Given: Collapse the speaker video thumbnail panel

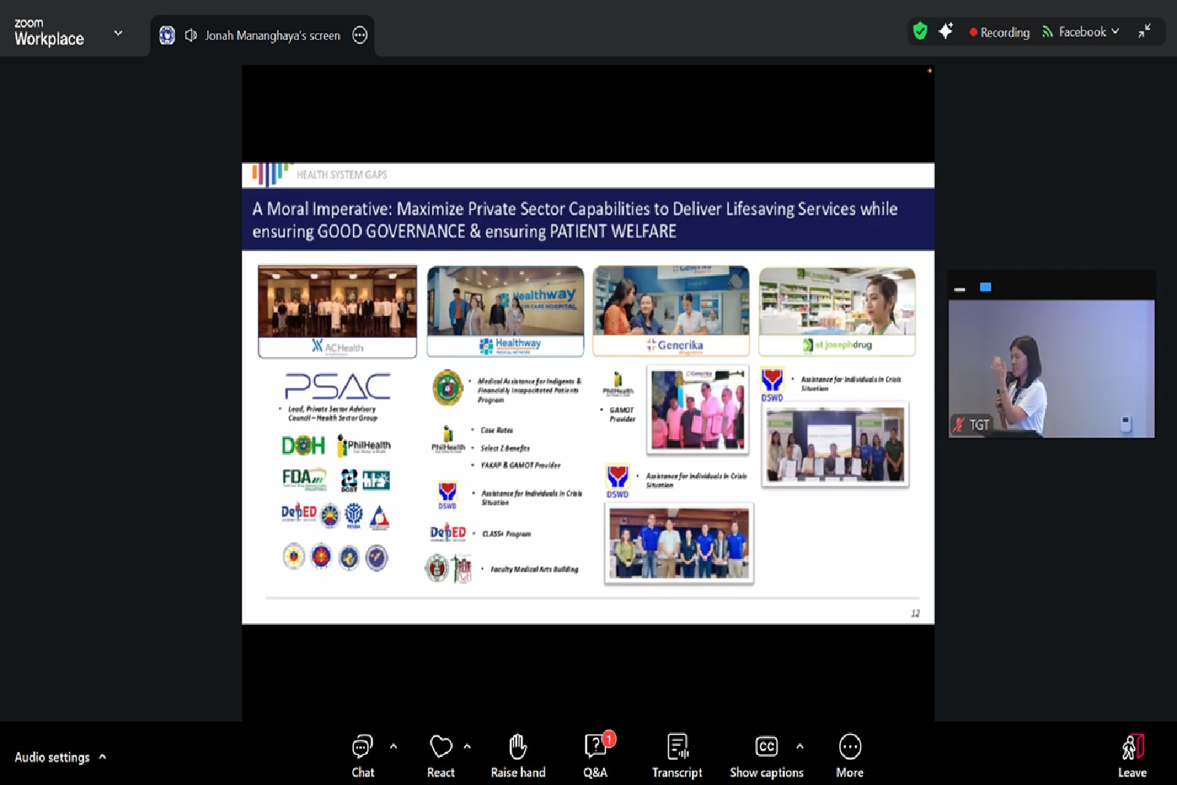Looking at the screenshot, I should tap(960, 289).
